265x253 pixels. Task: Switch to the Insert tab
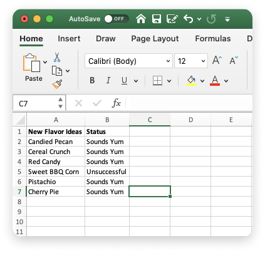pyautogui.click(x=69, y=39)
